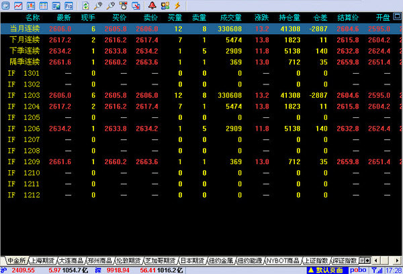Click the two-people users icon
The width and height of the screenshot is (403, 274).
pos(165,5)
